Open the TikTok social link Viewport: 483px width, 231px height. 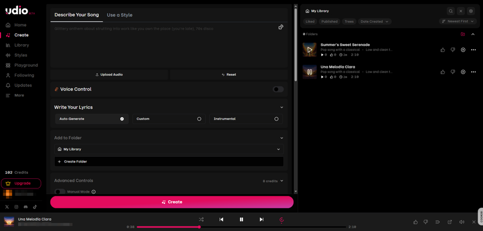35,207
